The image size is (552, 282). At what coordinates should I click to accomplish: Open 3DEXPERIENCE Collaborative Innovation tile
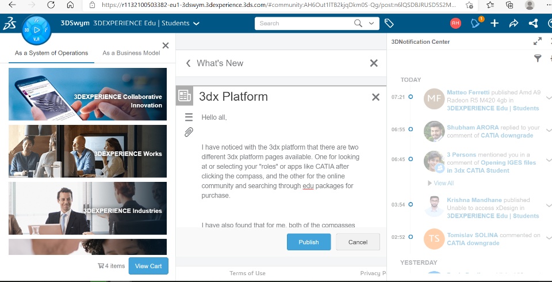[87, 94]
